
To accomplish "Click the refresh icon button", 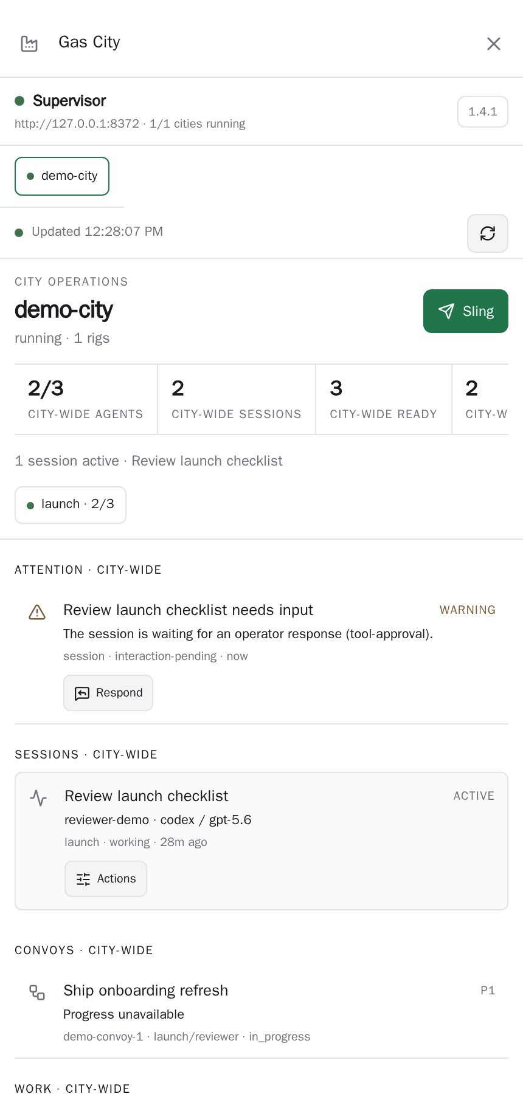I will 487,233.
